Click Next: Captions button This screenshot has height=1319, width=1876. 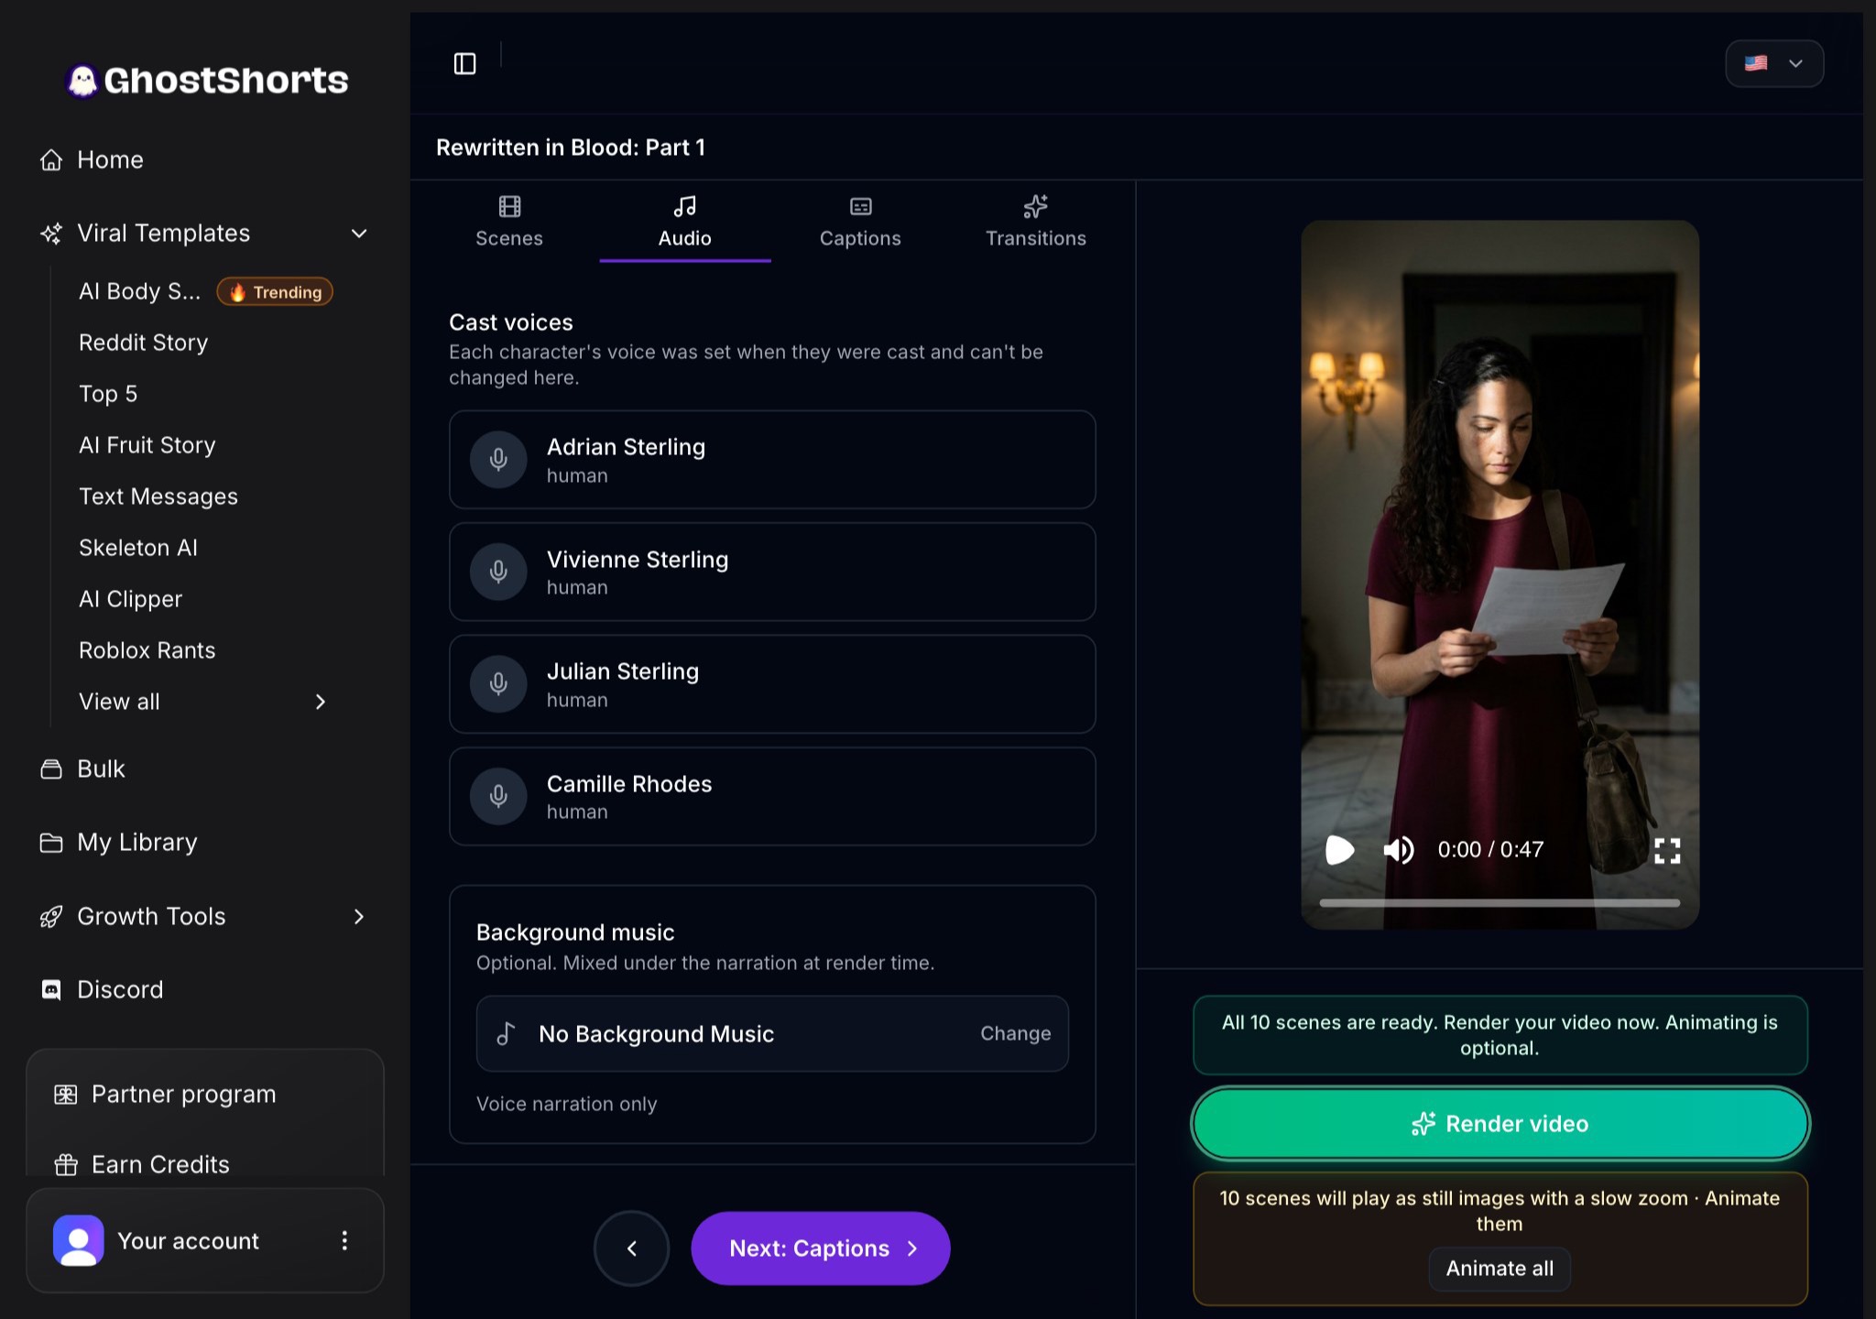(x=821, y=1248)
